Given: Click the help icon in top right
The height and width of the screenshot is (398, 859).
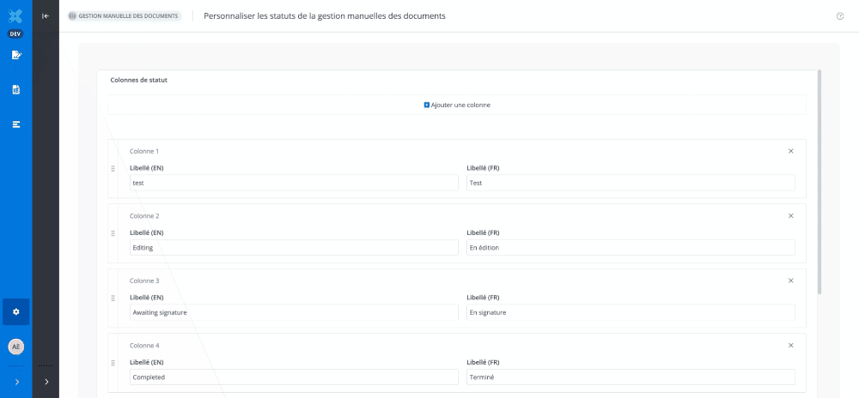Looking at the screenshot, I should [x=840, y=16].
